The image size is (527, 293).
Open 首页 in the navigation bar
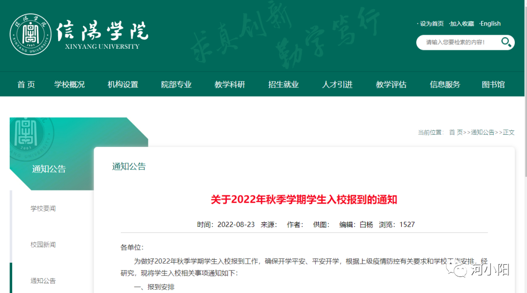(x=26, y=84)
